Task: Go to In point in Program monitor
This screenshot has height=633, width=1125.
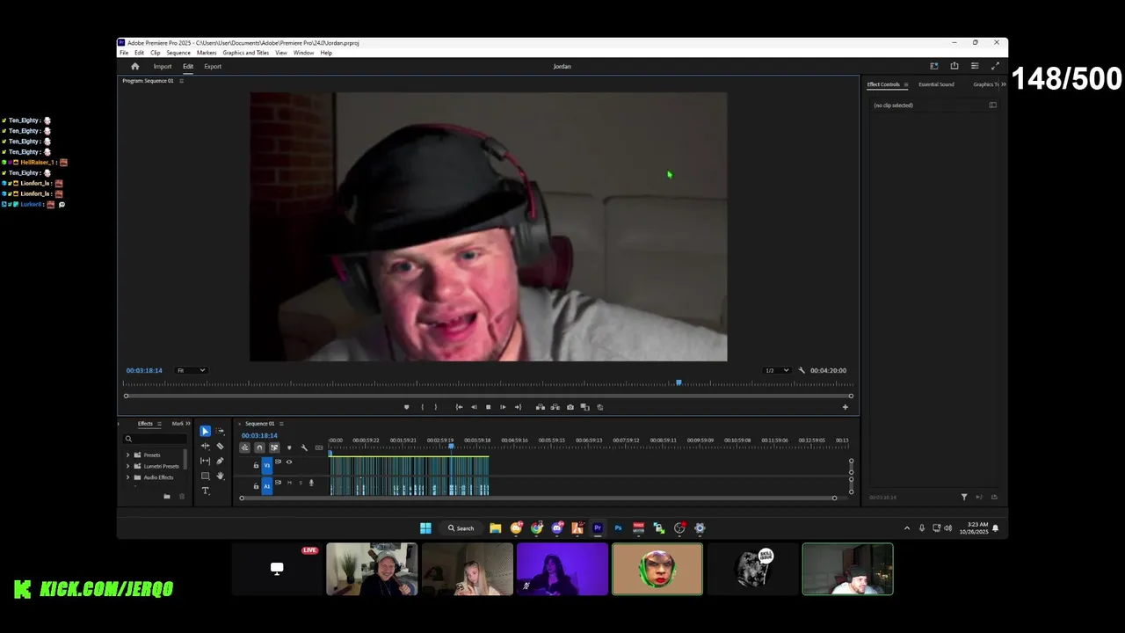Action: coord(459,407)
